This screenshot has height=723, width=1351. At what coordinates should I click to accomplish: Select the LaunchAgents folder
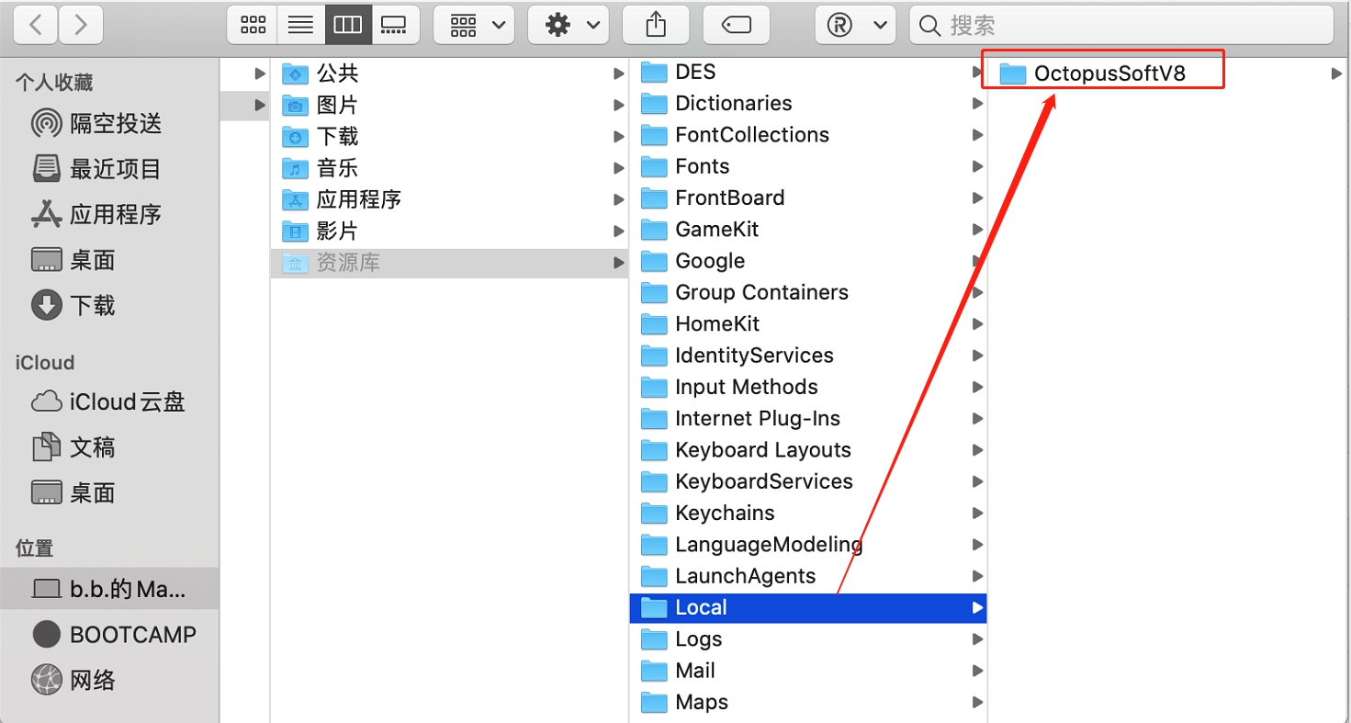coord(808,576)
